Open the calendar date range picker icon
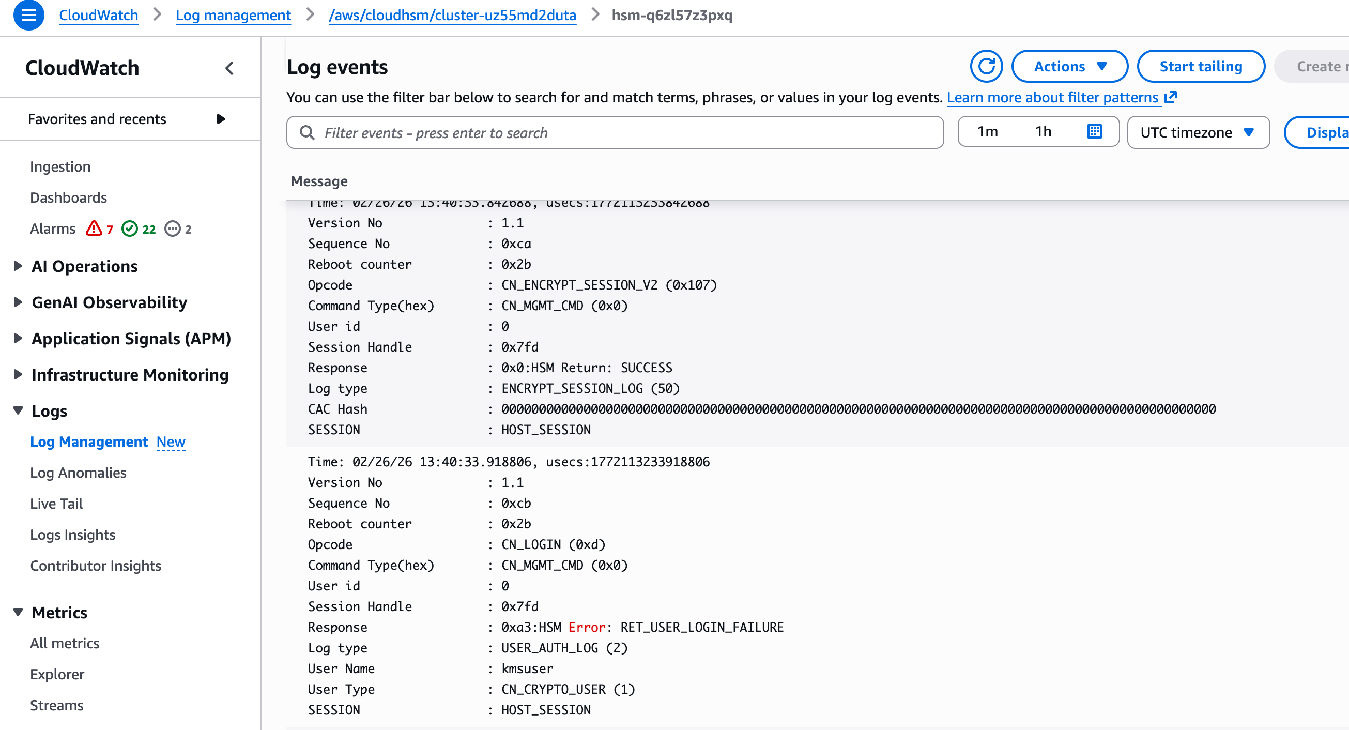 pyautogui.click(x=1094, y=131)
